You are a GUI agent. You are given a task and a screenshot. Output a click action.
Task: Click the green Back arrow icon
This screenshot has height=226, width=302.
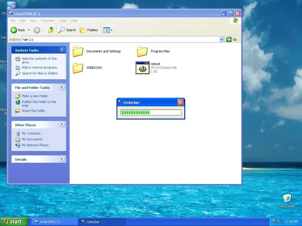14,30
